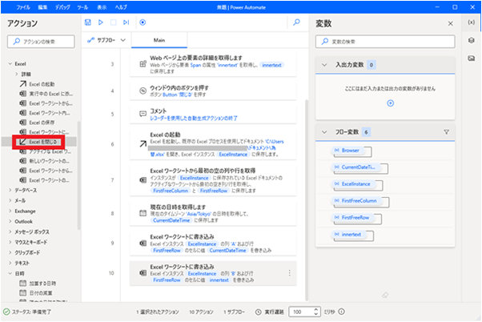Select step 6 Excel の起動 in the flow
This screenshot has width=482, height=322.
click(x=213, y=144)
